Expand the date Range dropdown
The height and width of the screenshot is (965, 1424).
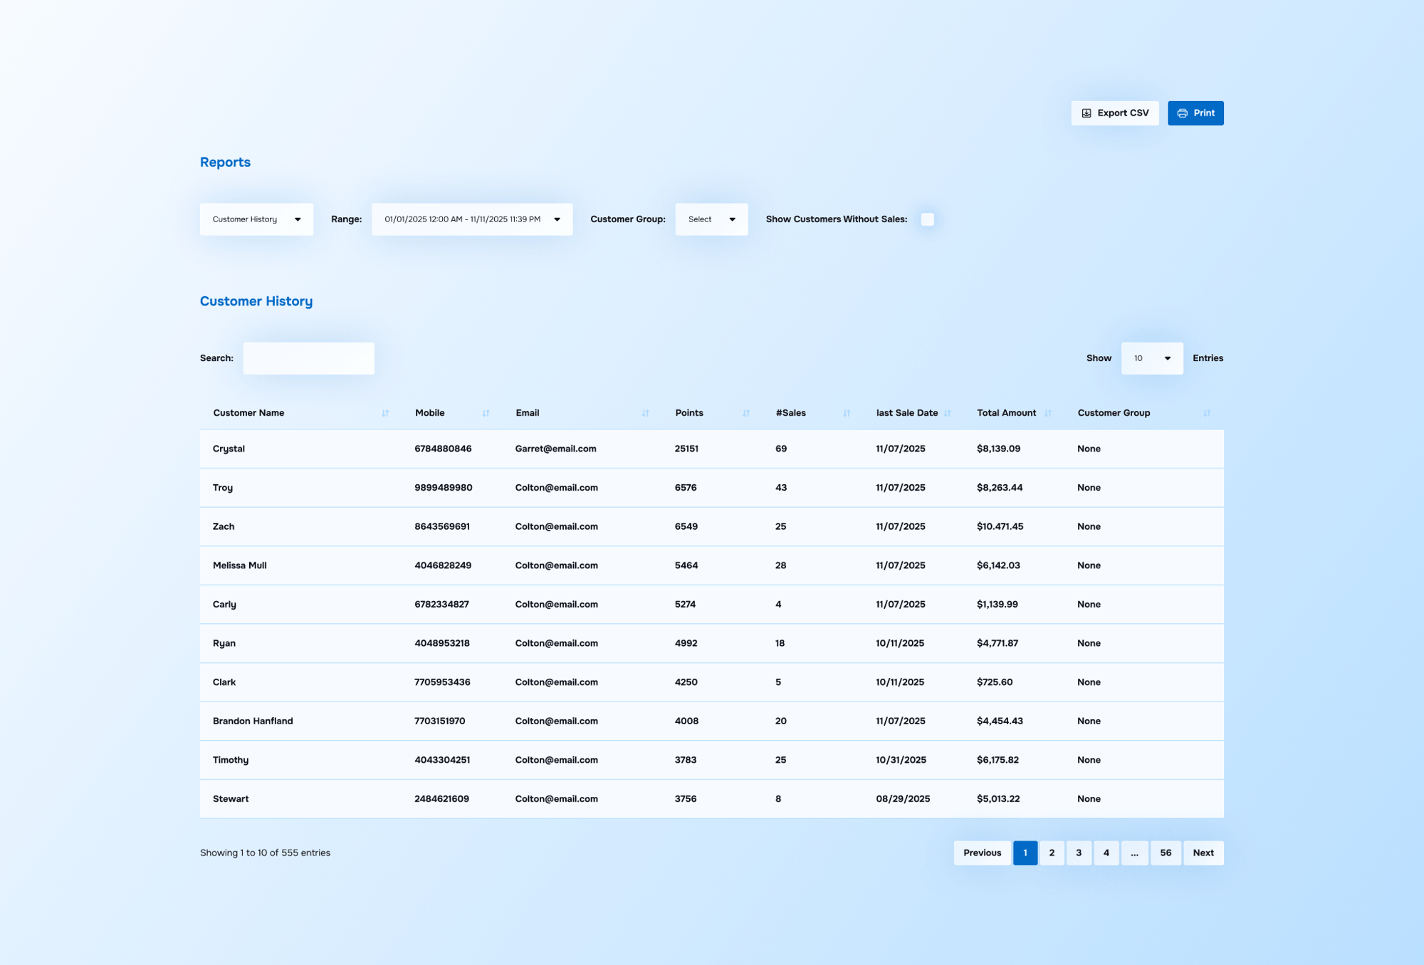[x=471, y=219]
